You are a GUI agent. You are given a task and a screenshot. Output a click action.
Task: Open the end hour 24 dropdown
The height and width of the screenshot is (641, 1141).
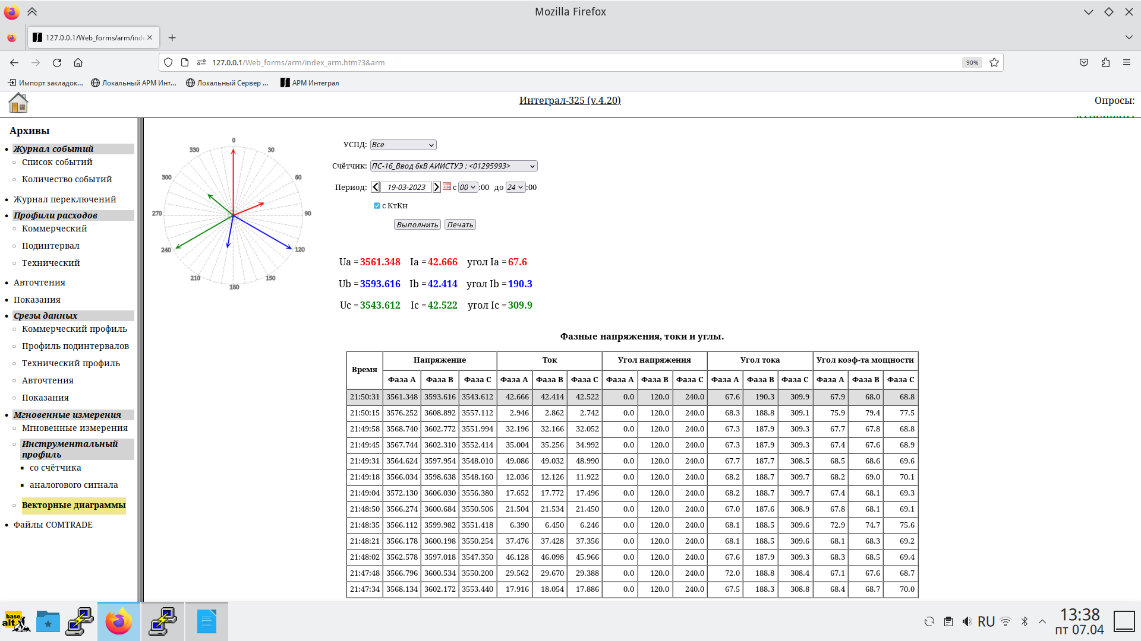tap(515, 188)
